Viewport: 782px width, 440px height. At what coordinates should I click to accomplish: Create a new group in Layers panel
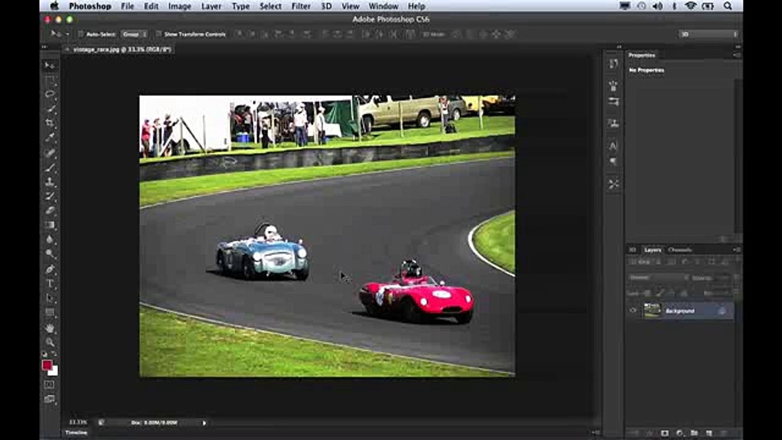[x=693, y=433]
